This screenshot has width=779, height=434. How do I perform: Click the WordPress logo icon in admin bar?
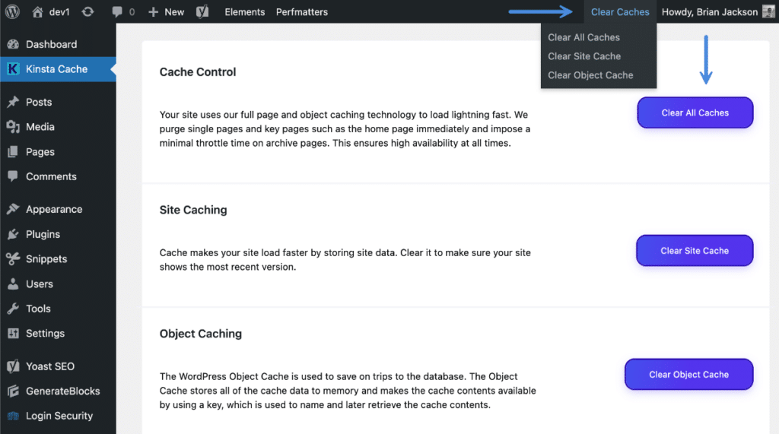(12, 11)
